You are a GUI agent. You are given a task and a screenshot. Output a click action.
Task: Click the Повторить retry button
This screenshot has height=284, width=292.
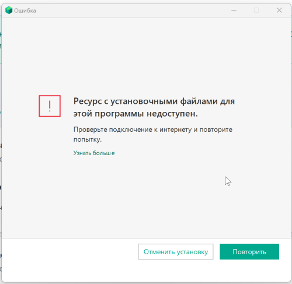pos(249,251)
